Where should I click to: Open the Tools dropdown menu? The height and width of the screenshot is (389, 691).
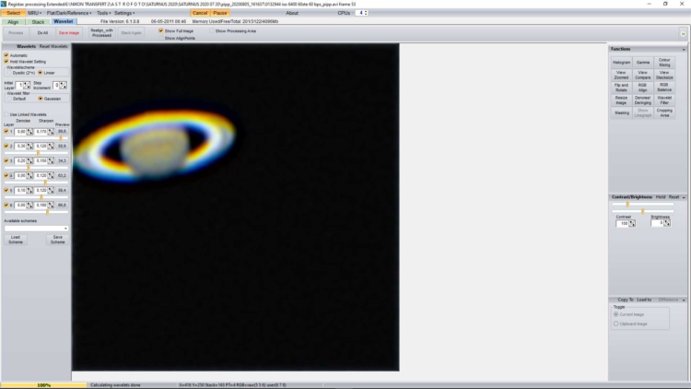tap(103, 13)
